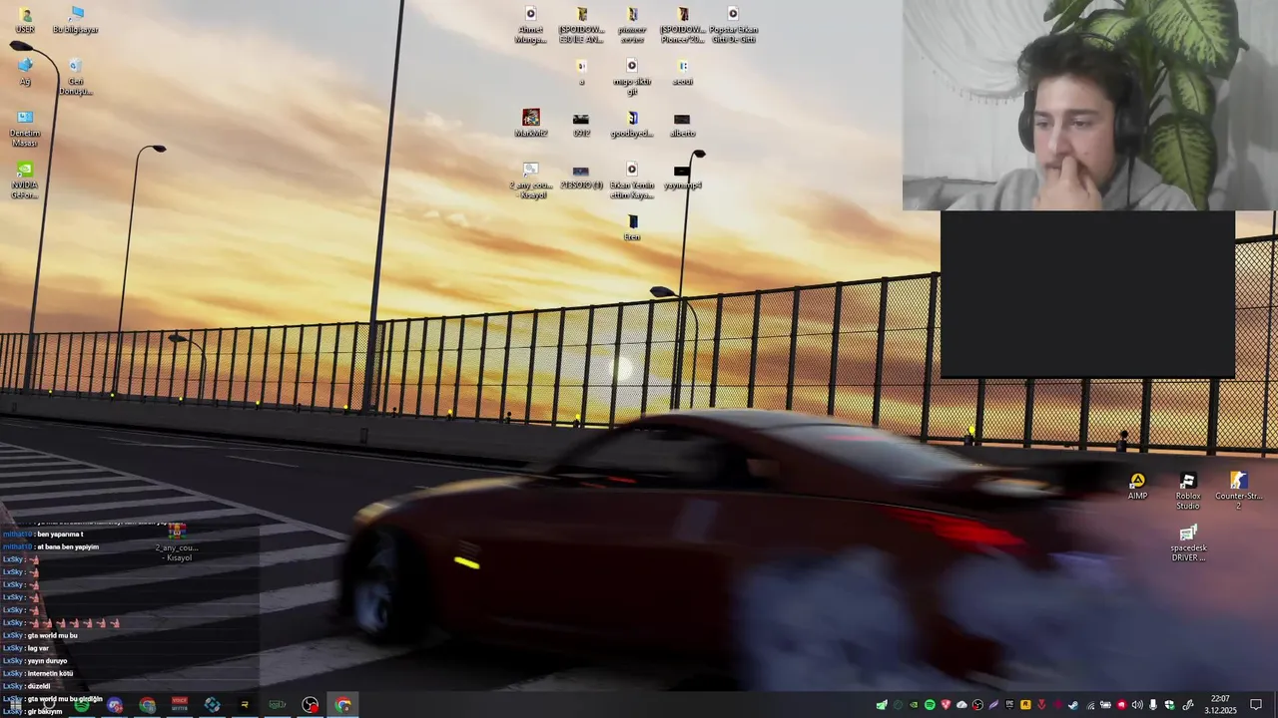Open Geri Dönüşüm recycle bin icon
1278x718 pixels.
[76, 77]
